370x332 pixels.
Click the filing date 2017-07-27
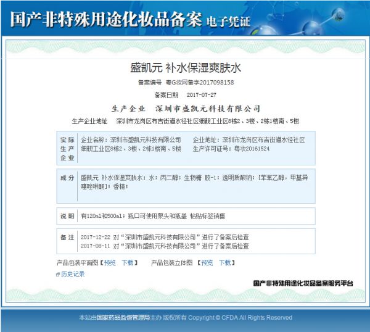coord(201,95)
